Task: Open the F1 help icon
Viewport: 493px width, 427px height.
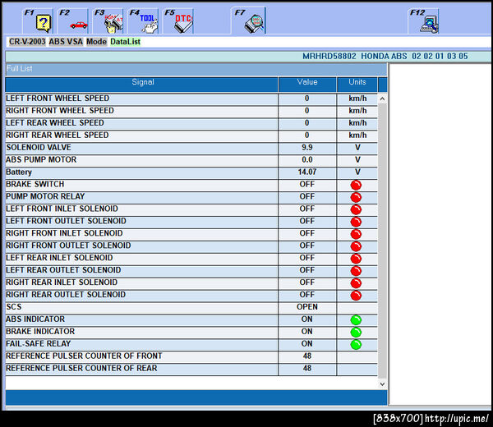Action: [38, 21]
